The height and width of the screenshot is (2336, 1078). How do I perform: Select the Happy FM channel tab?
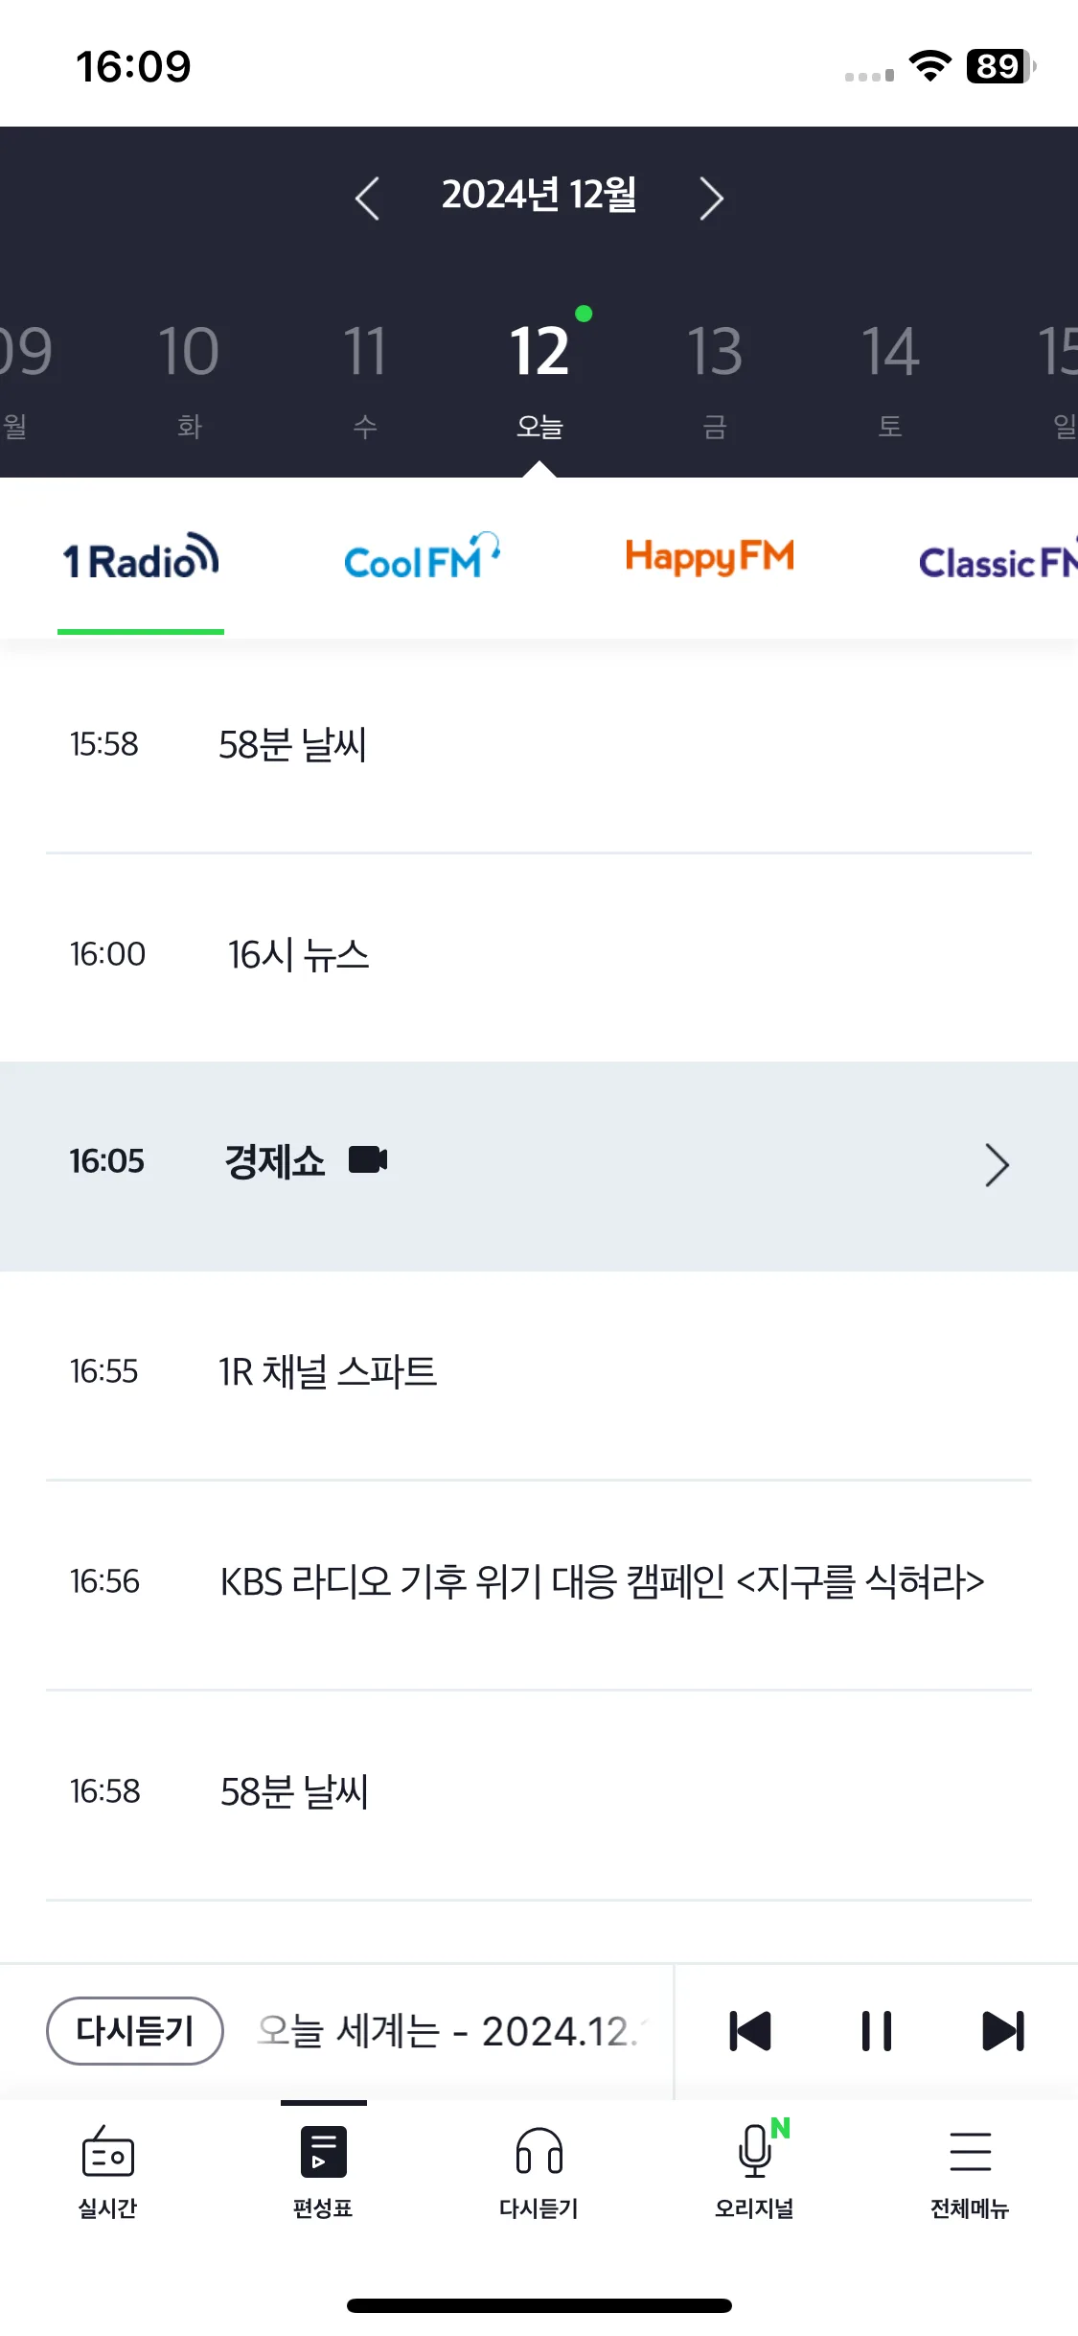coord(709,557)
